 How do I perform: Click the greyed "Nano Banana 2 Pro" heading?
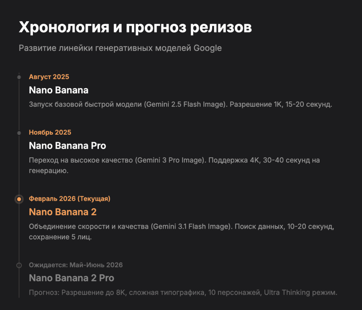point(71,278)
